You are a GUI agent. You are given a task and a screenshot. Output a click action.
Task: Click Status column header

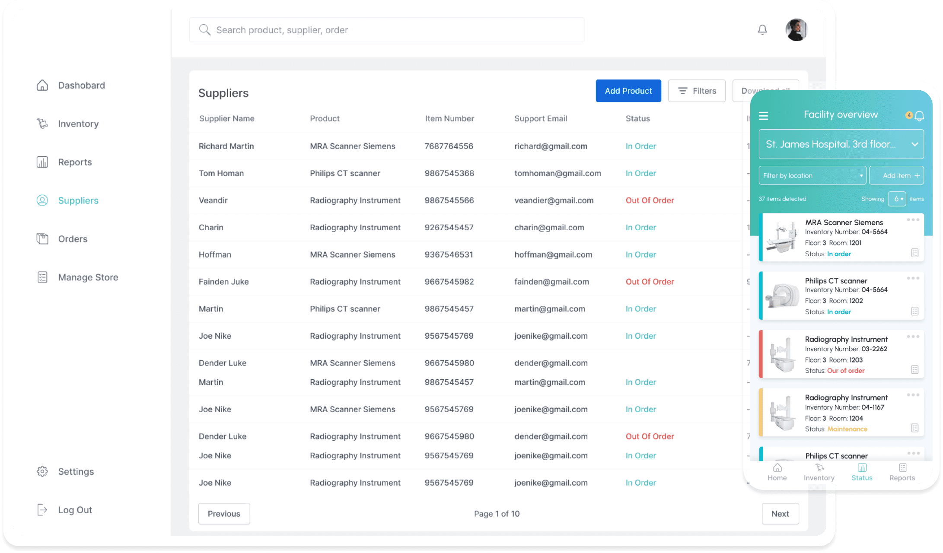(x=637, y=118)
